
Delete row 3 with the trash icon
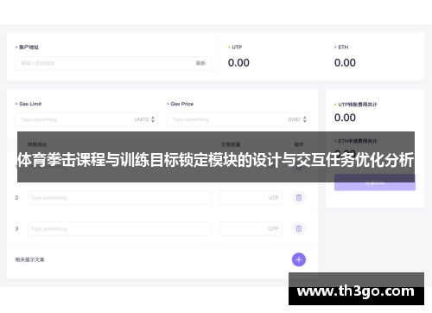299,228
